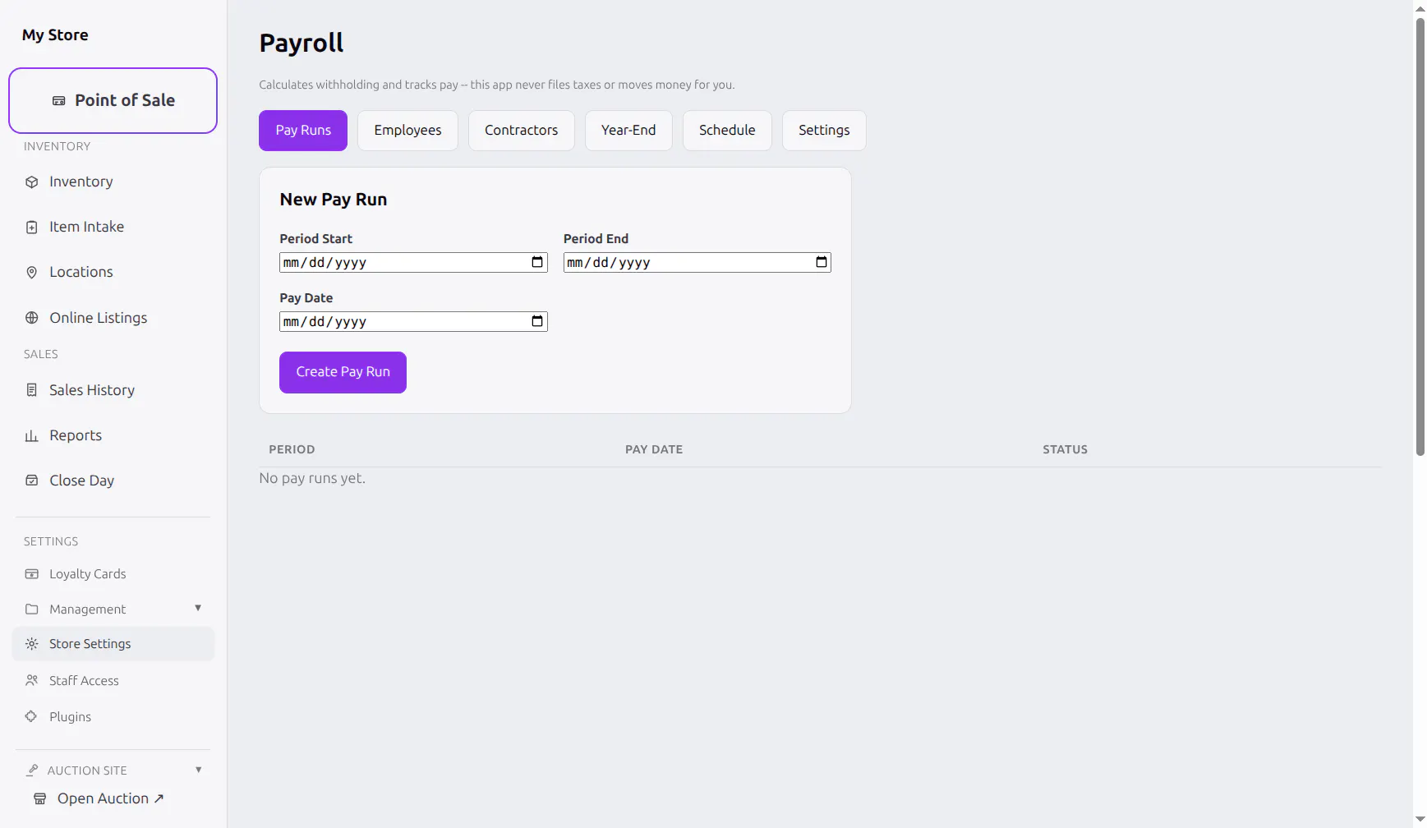Click the Plugins puzzle icon
This screenshot has height=828, width=1427.
click(31, 716)
